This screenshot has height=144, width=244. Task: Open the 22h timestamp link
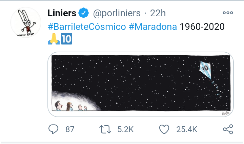point(158,13)
